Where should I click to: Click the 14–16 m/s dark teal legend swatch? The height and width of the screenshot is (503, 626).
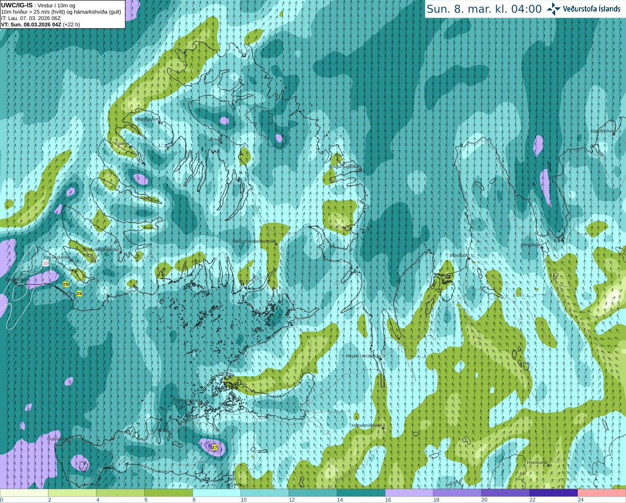point(361,493)
